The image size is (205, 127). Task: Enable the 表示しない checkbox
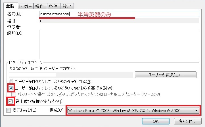9,110
